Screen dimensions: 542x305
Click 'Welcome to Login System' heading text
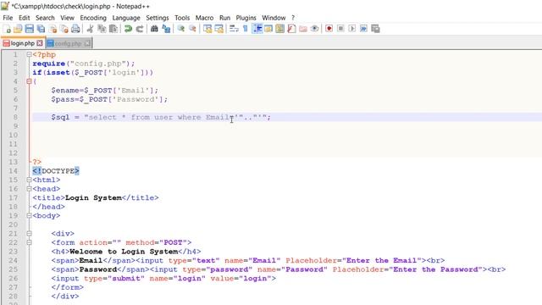tap(124, 252)
